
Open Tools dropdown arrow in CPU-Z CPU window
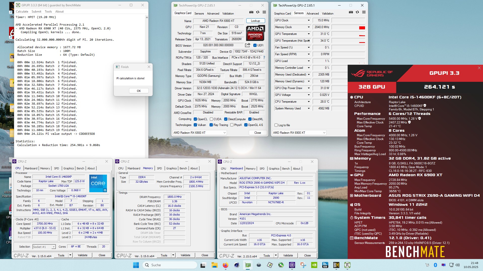tap(70, 255)
